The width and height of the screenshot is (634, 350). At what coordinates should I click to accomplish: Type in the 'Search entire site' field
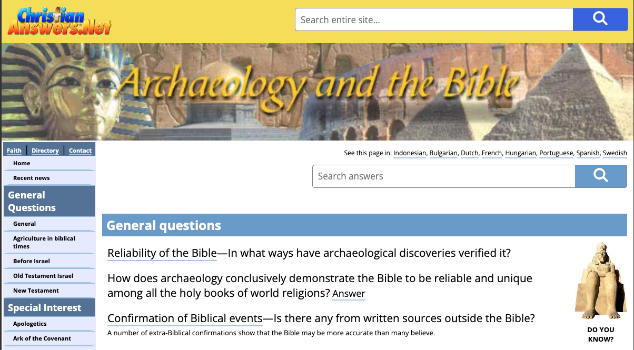tap(434, 20)
